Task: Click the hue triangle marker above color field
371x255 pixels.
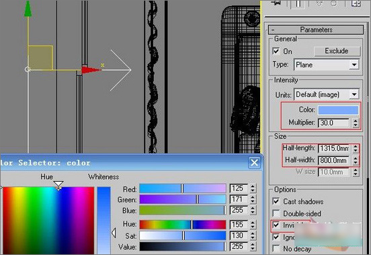Action: pyautogui.click(x=58, y=184)
